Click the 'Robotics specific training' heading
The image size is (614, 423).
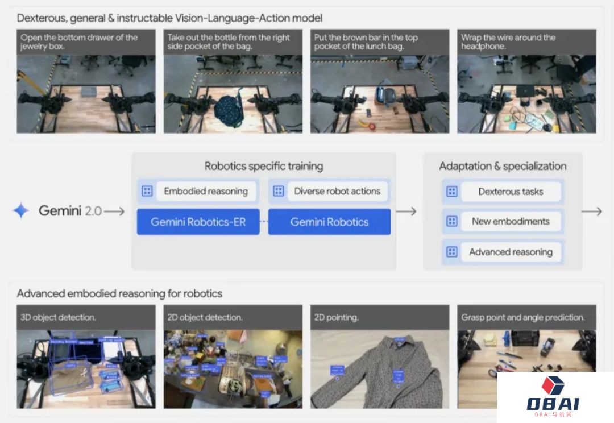pos(264,166)
